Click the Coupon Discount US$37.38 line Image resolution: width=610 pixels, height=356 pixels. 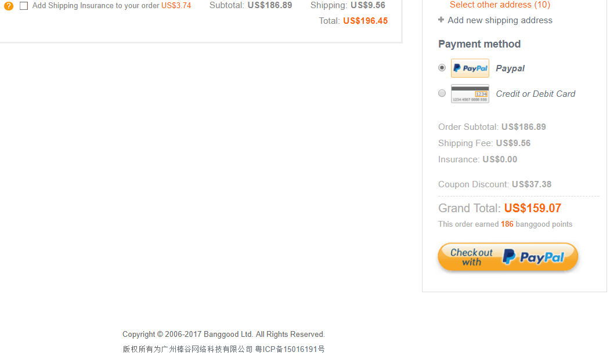[x=495, y=184]
